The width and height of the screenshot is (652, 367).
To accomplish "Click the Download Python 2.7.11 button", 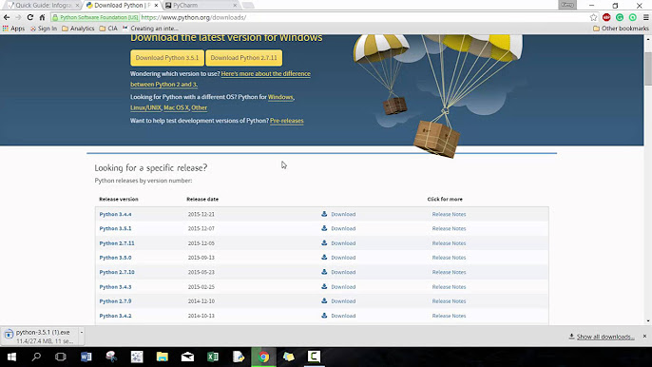I will pos(243,58).
